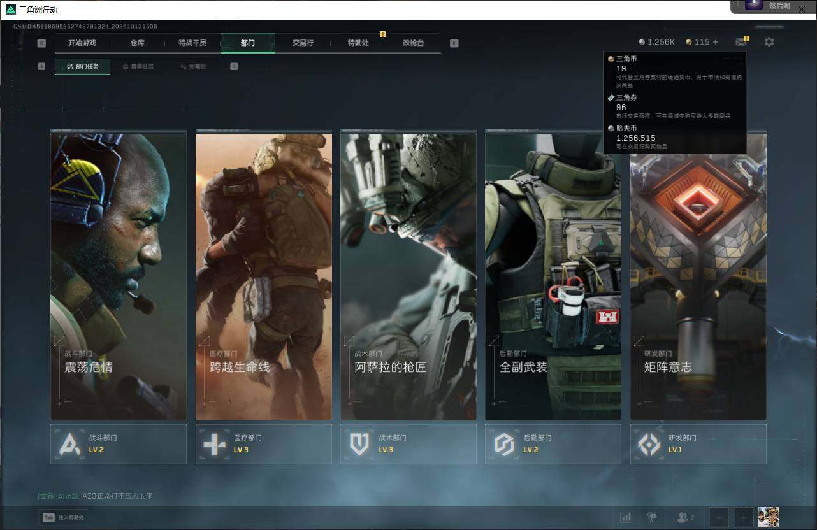Screen dimensions: 817x530
Task: Click the 研发部门 diamond icon
Action: 649,444
